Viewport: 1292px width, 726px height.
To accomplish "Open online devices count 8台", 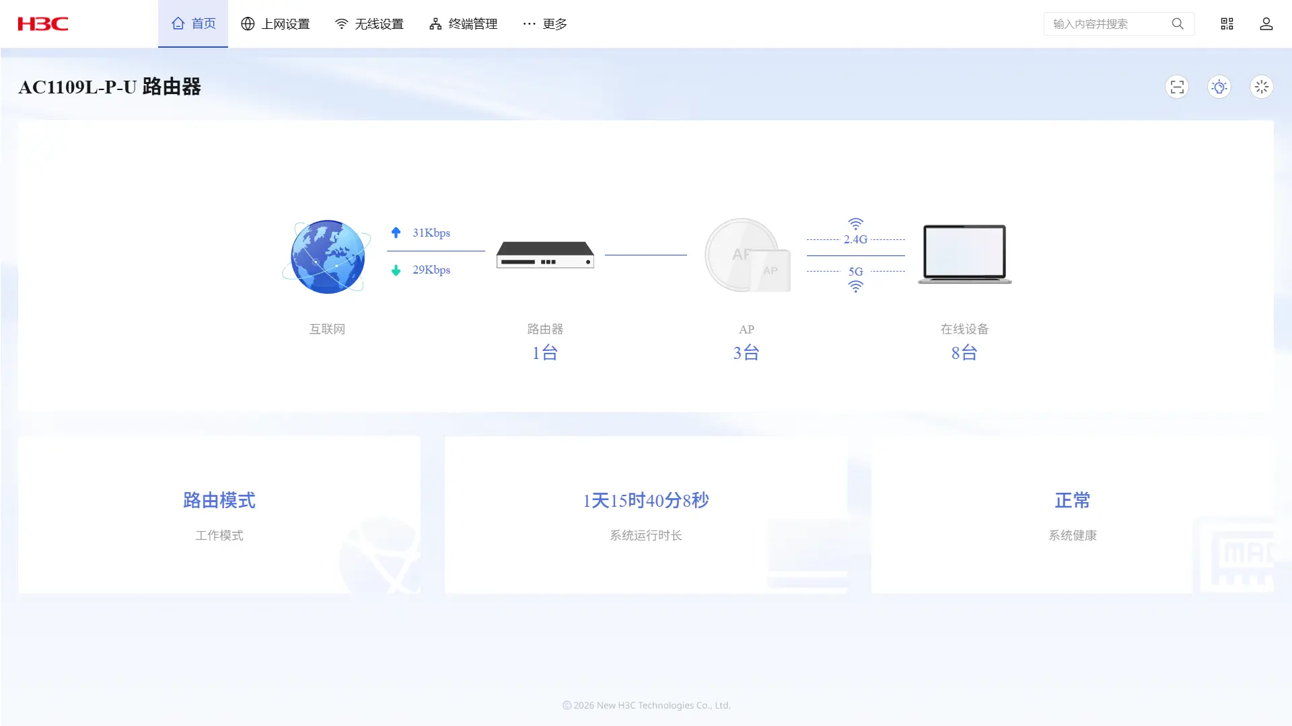I will click(964, 352).
